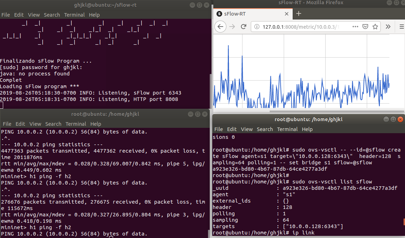Open page actions three-dot menu
The width and height of the screenshot is (405, 238).
click(355, 27)
